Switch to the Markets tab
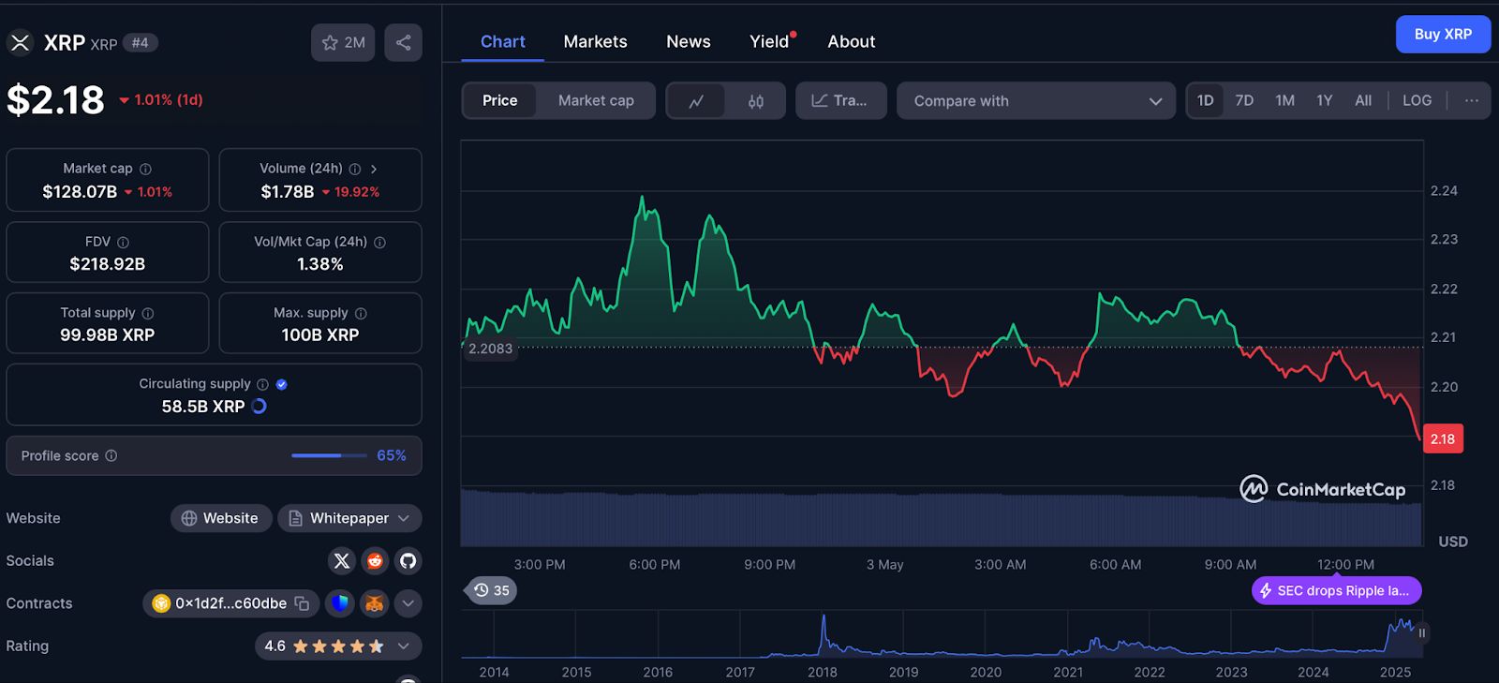The height and width of the screenshot is (683, 1499). click(595, 41)
